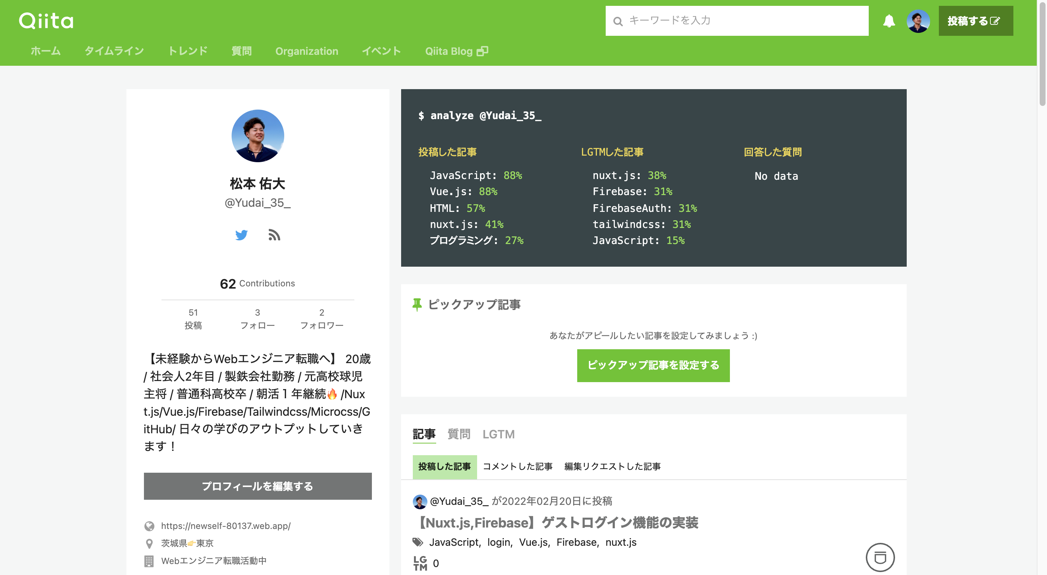Open the RSS feed icon

(274, 235)
